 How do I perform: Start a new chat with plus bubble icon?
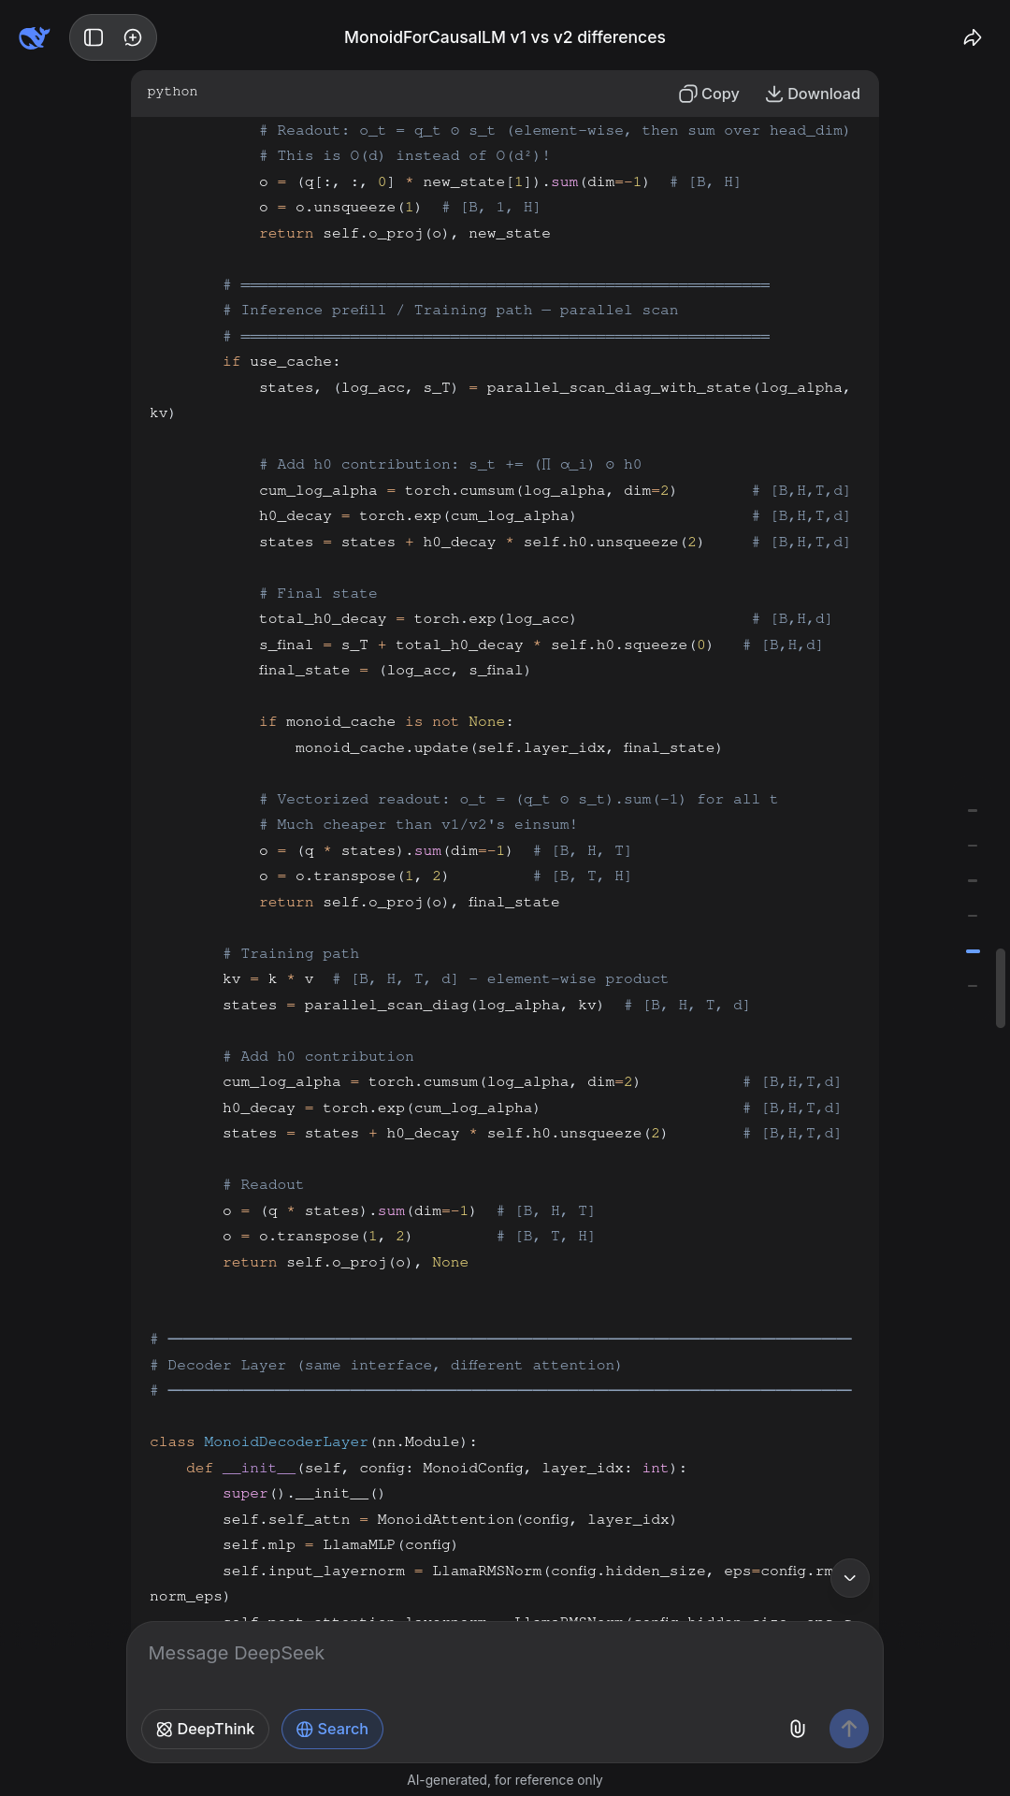tap(133, 37)
